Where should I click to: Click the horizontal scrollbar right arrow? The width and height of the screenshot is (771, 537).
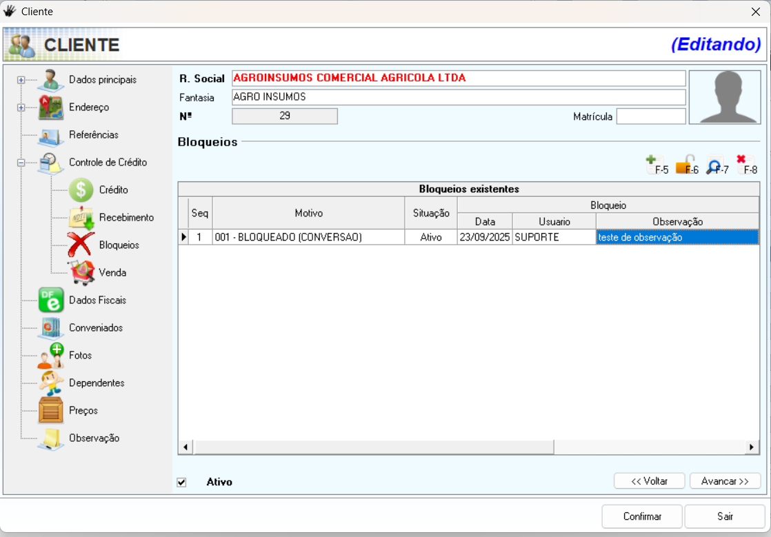(752, 447)
